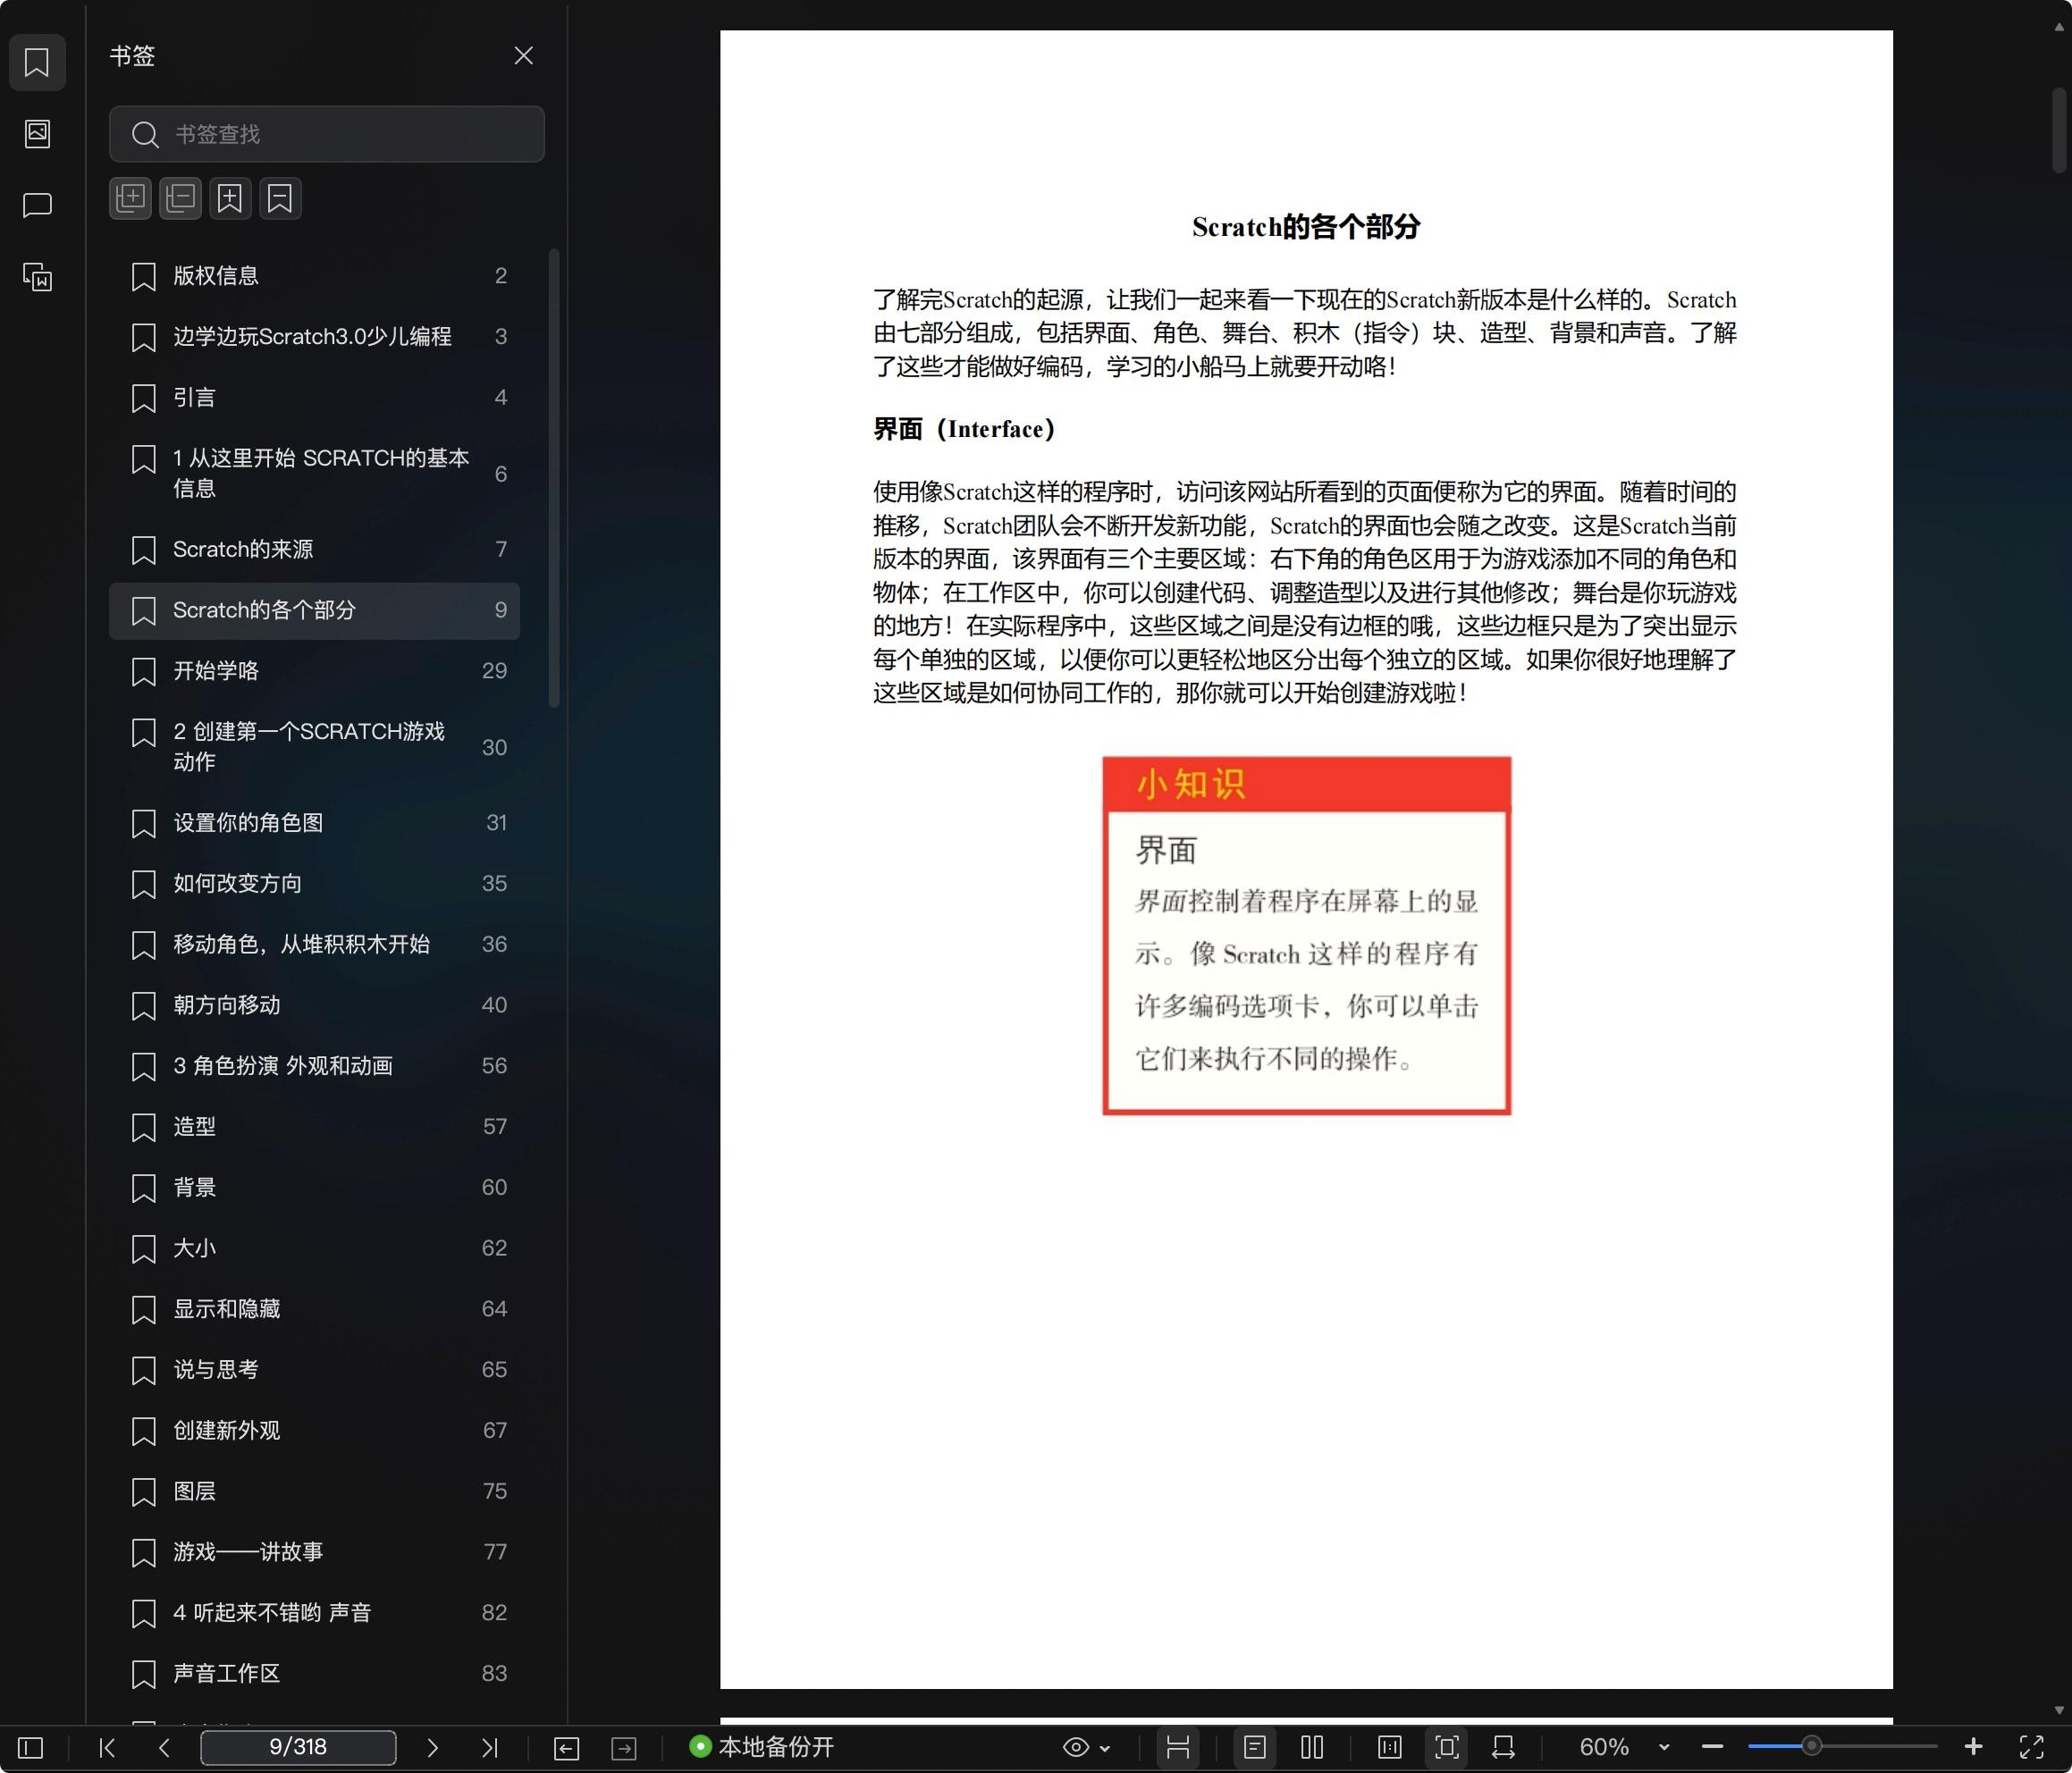
Task: Open bookmark 显示和隐藏
Action: [314, 1310]
